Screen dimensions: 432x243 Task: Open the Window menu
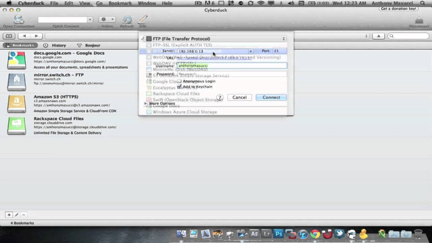[147, 3]
